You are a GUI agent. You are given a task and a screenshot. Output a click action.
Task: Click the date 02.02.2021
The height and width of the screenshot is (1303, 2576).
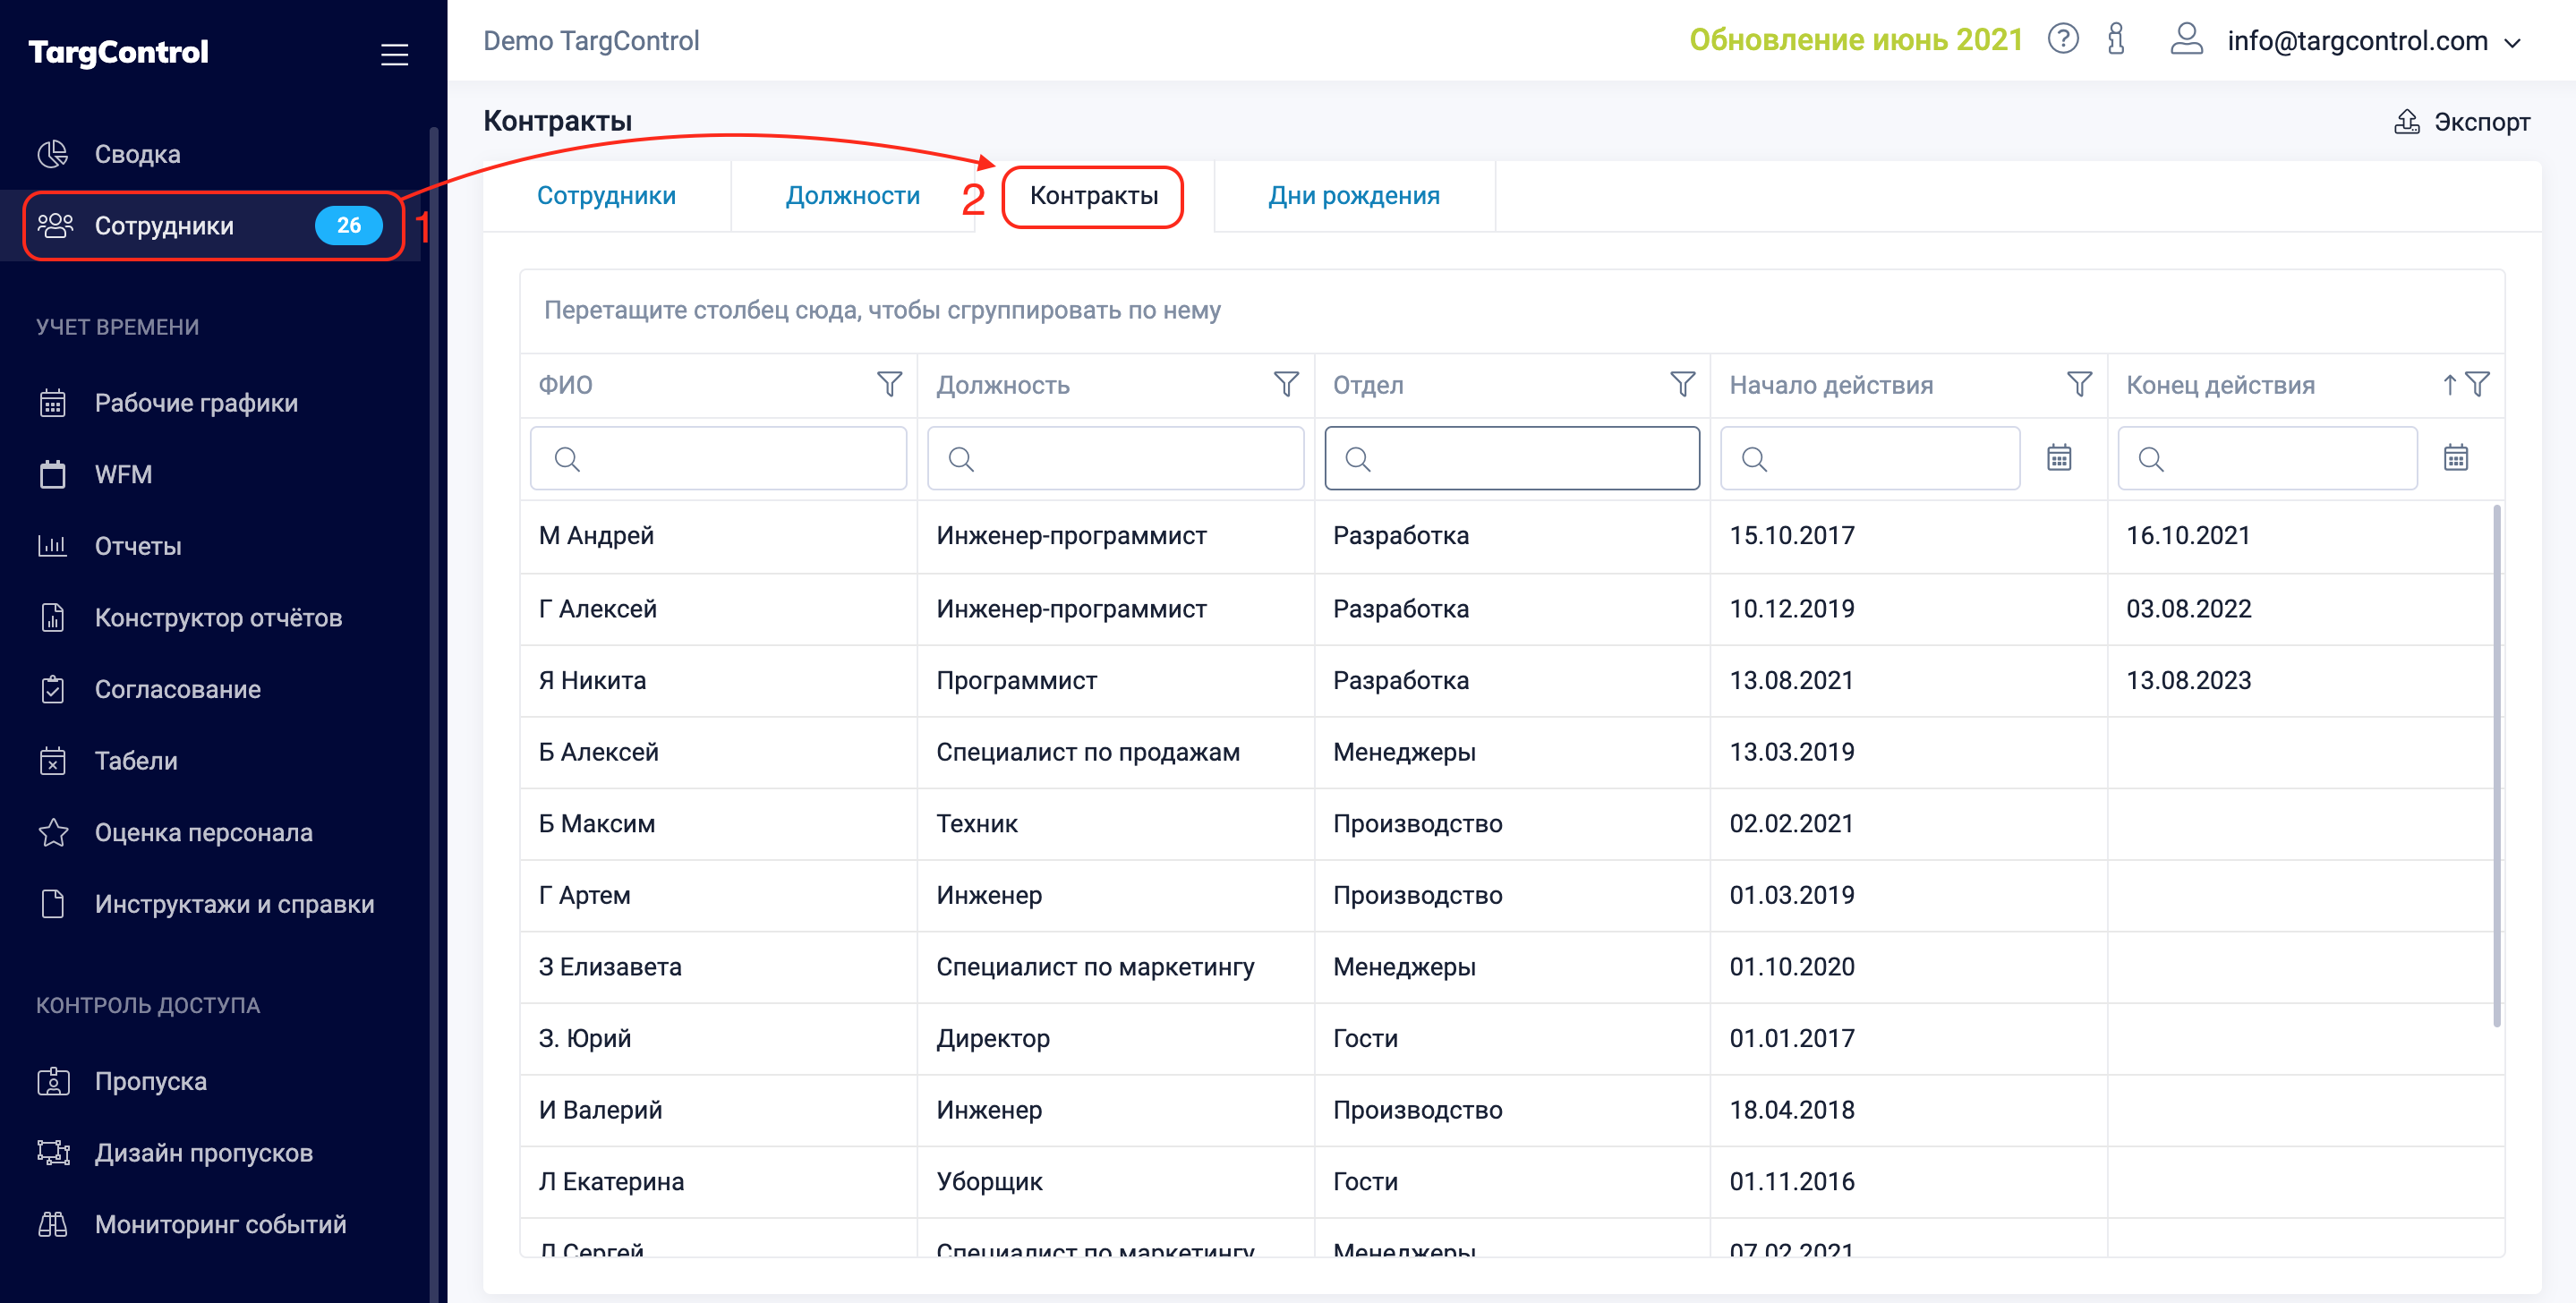point(1791,824)
